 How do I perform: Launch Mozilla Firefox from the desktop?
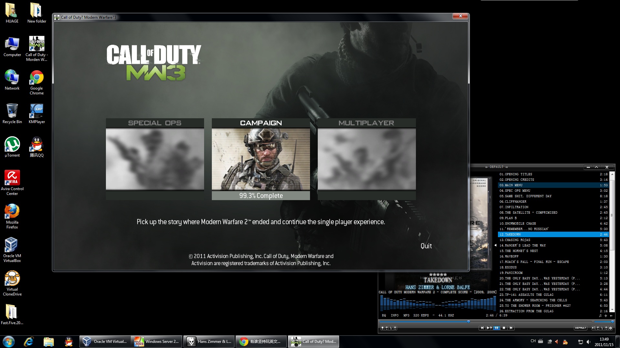pyautogui.click(x=12, y=216)
